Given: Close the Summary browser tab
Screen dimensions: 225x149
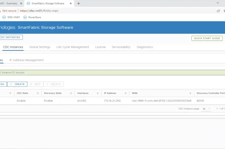Looking at the screenshot, I should (x=21, y=3).
